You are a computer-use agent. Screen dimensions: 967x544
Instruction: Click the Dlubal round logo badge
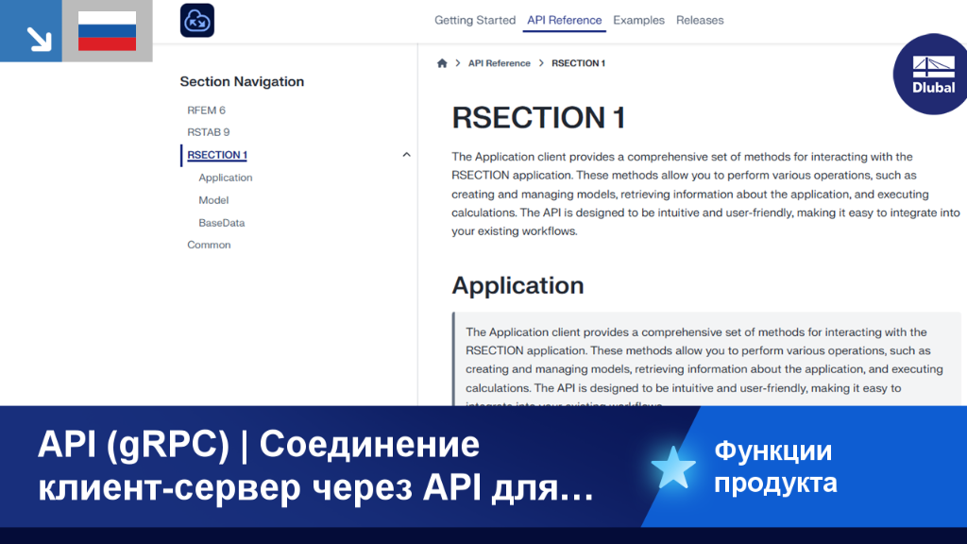coord(932,74)
